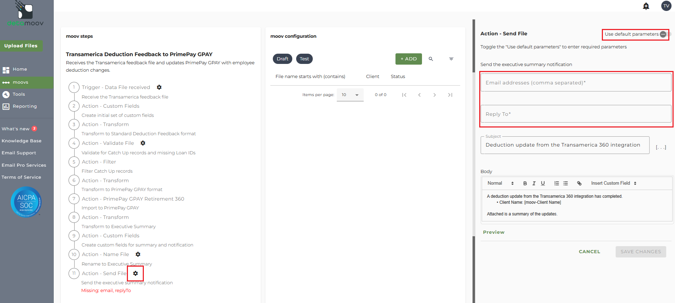Select step 11 Action - Send File
The image size is (675, 303).
(x=104, y=273)
